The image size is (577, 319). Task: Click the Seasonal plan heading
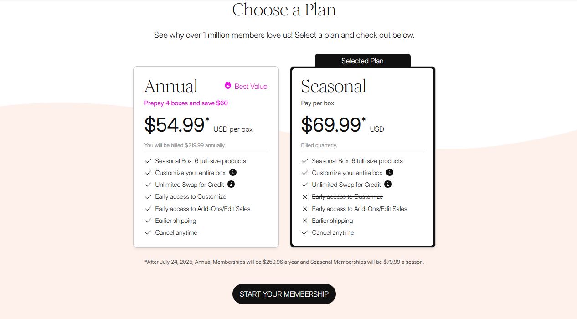point(334,86)
